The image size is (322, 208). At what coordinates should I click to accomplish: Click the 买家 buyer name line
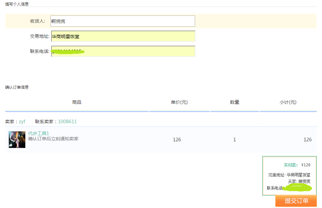(299, 181)
